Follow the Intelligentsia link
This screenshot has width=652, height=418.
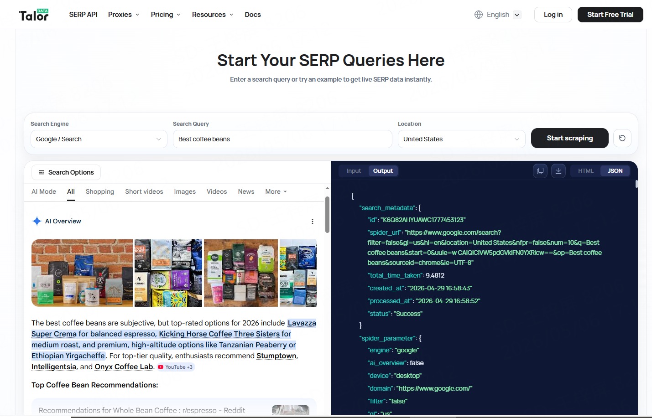54,366
